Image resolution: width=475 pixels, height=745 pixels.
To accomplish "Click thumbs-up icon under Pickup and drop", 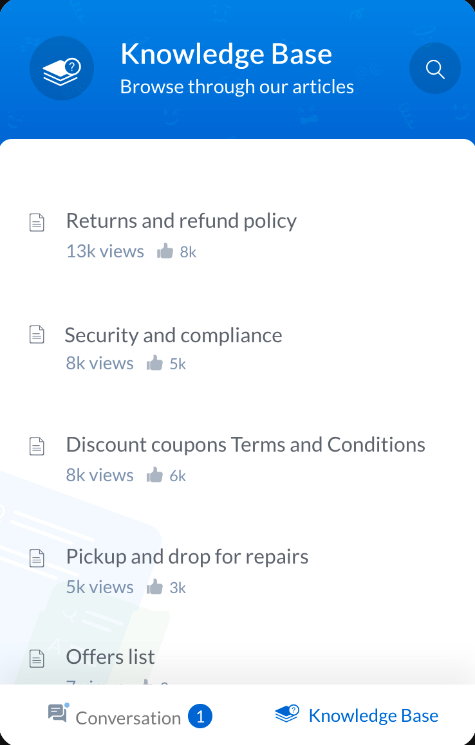I will point(154,587).
